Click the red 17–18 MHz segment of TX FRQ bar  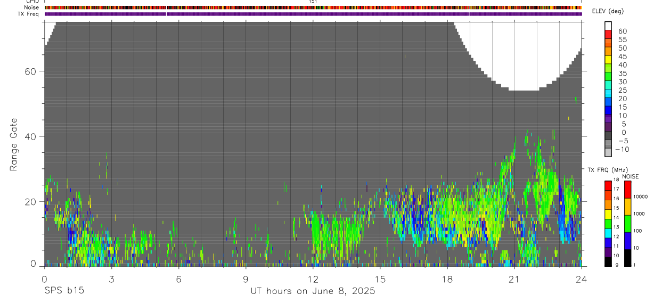(x=608, y=185)
